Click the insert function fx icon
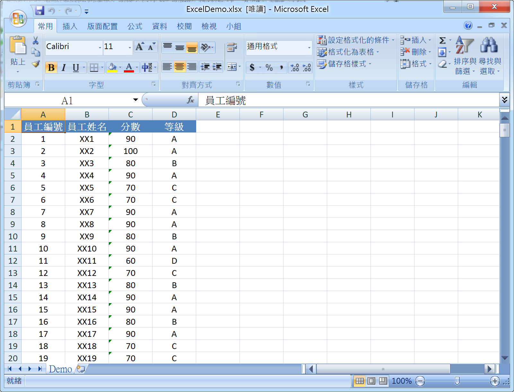Image resolution: width=514 pixels, height=392 pixels. coord(191,100)
